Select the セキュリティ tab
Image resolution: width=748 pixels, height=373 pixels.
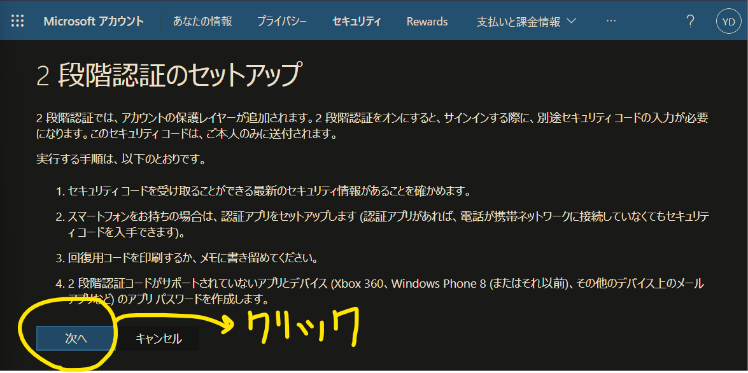(x=356, y=22)
